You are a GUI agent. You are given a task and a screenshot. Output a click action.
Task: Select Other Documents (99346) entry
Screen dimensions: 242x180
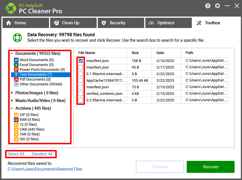point(41,84)
